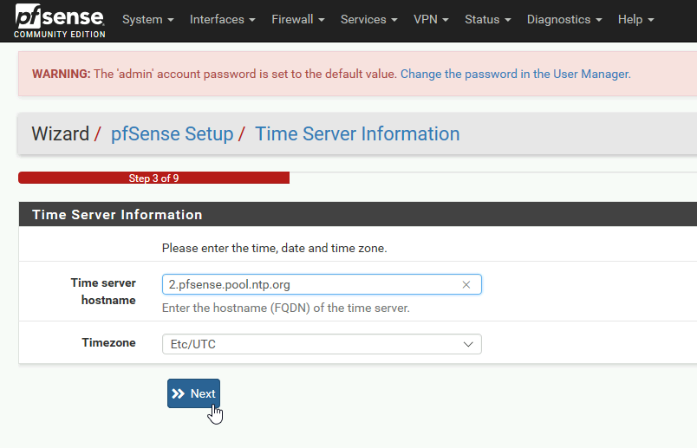
Task: Click the Time Server Information panel header
Action: (358, 214)
